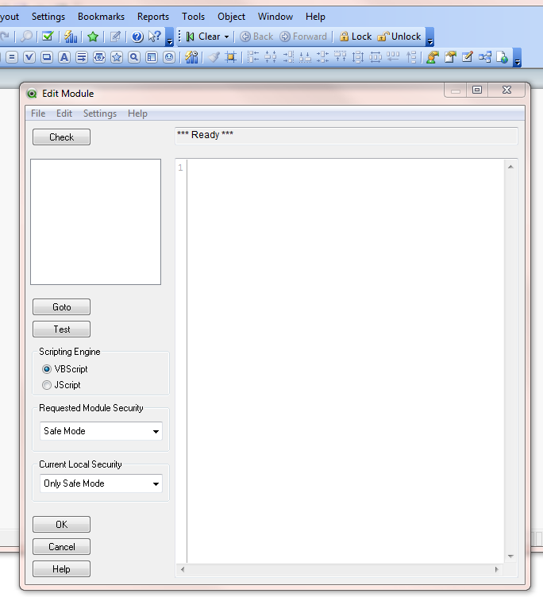Click the Test button
The height and width of the screenshot is (597, 543).
[61, 329]
